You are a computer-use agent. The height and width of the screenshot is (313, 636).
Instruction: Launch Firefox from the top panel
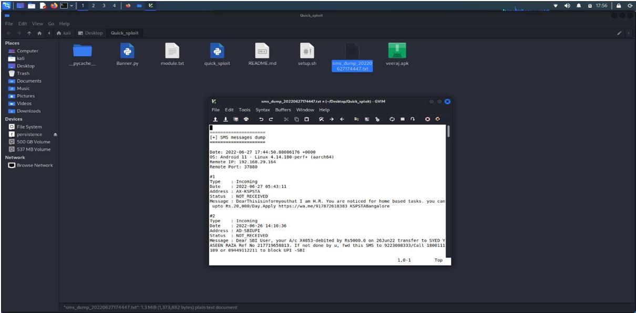click(54, 5)
